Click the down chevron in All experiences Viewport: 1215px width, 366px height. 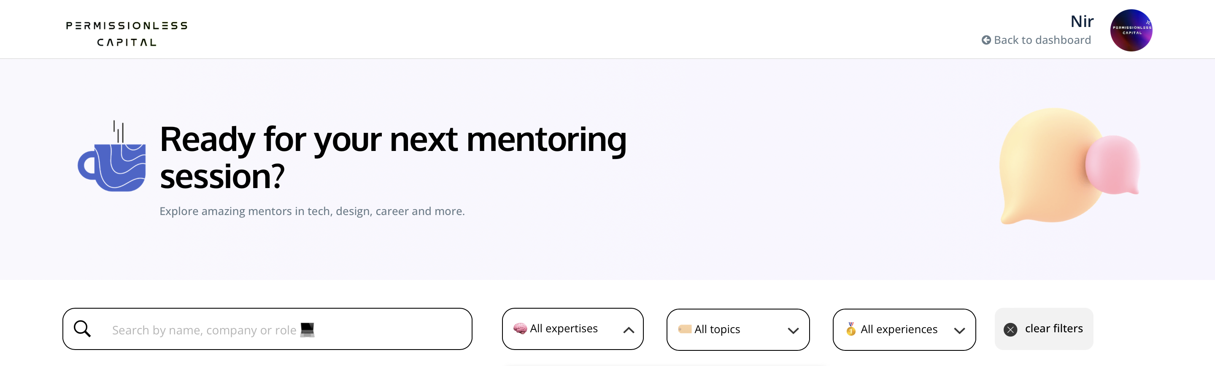[x=959, y=331]
